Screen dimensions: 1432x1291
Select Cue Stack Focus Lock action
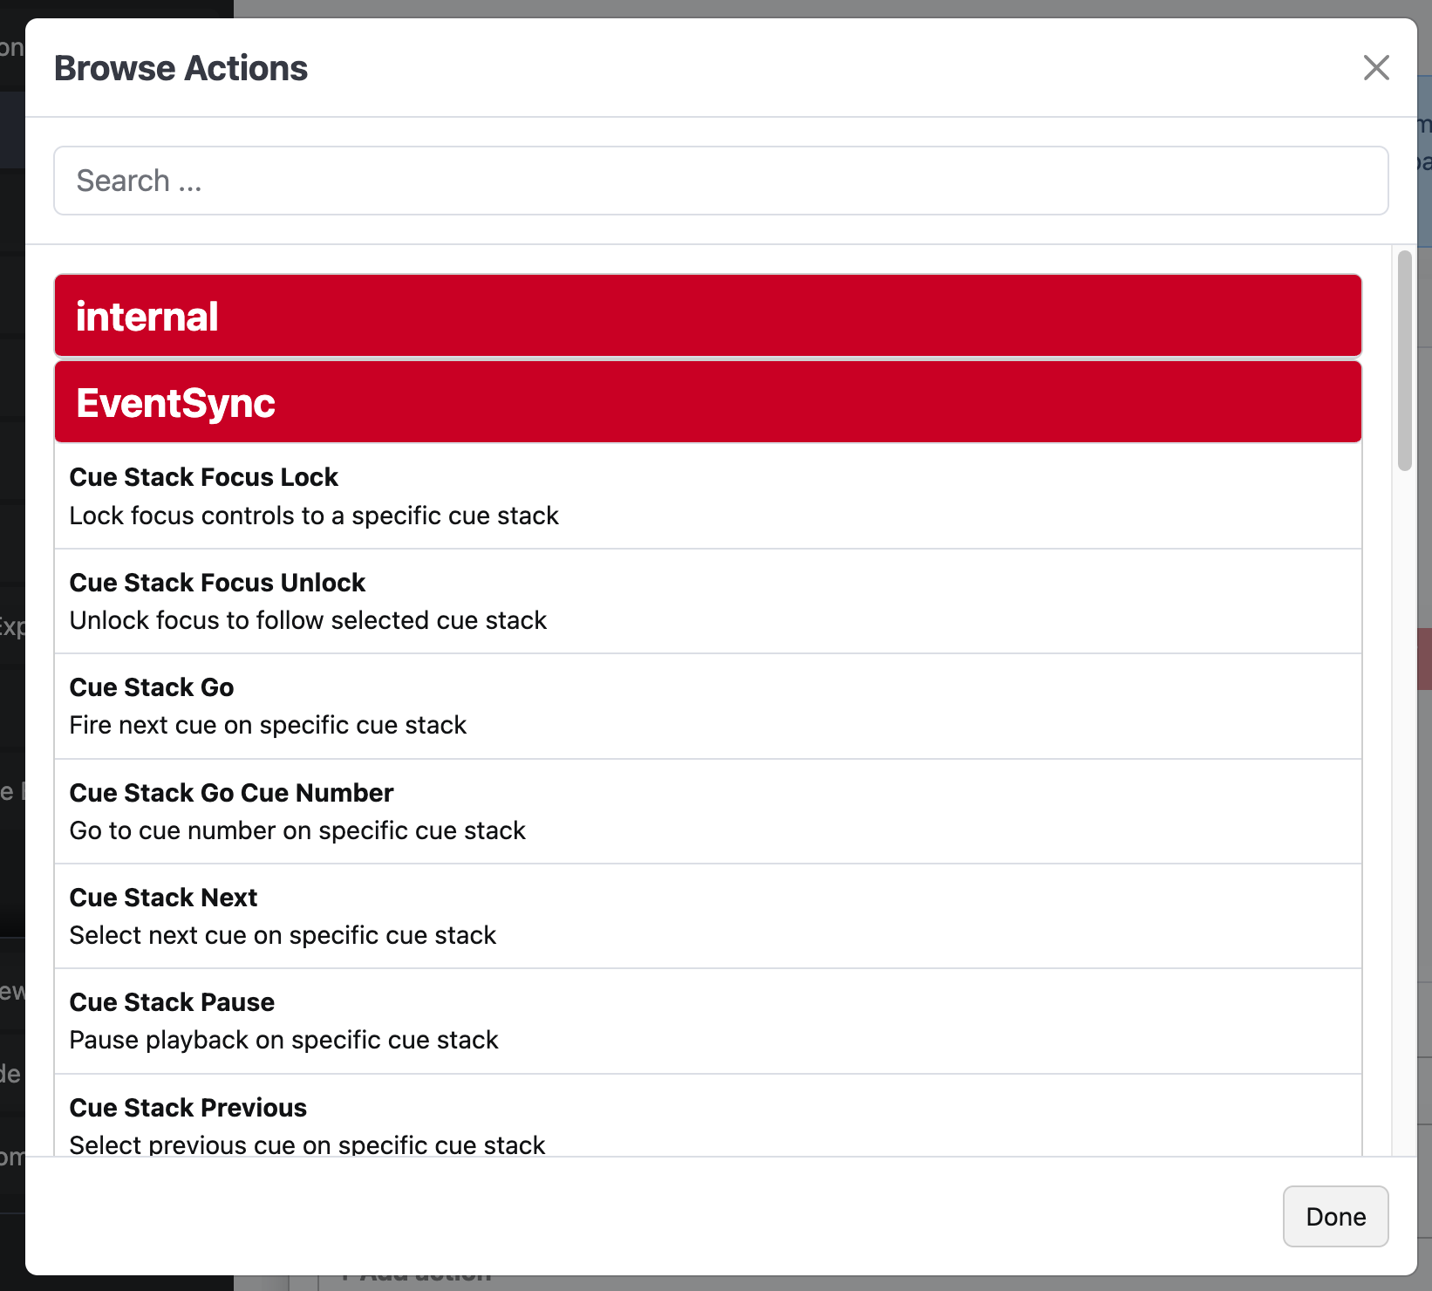708,496
